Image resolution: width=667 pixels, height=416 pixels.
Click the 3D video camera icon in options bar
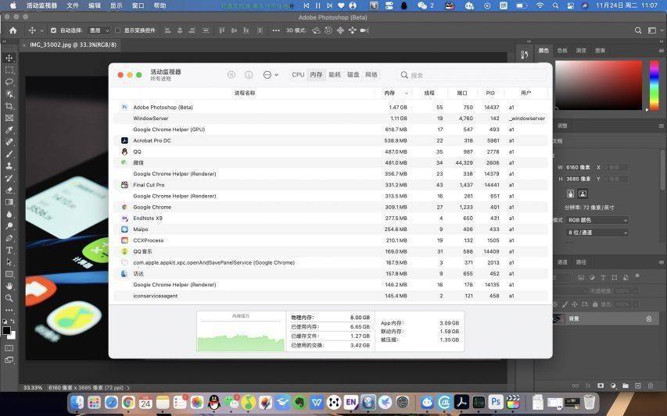point(364,30)
